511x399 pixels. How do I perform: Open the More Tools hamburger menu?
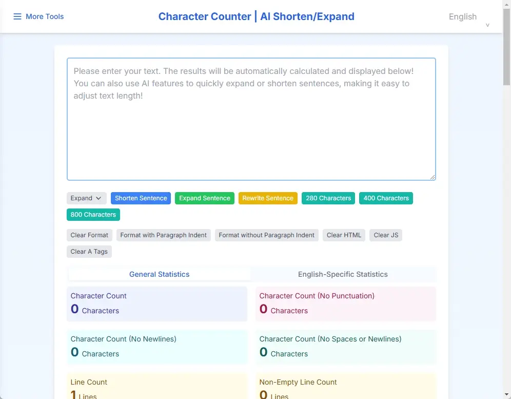click(x=38, y=16)
